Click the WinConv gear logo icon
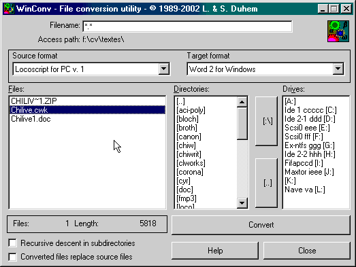356x267 pixels. point(338,31)
